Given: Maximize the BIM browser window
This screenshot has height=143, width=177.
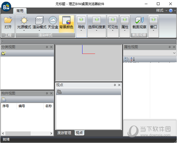Looking at the screenshot, I should pos(158,4).
